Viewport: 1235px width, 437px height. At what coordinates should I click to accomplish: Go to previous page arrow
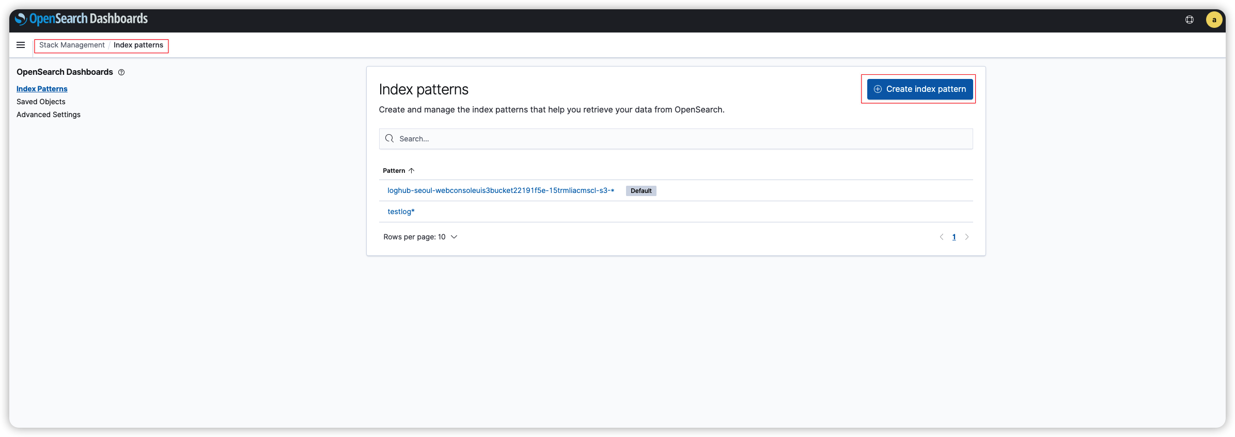(x=941, y=237)
